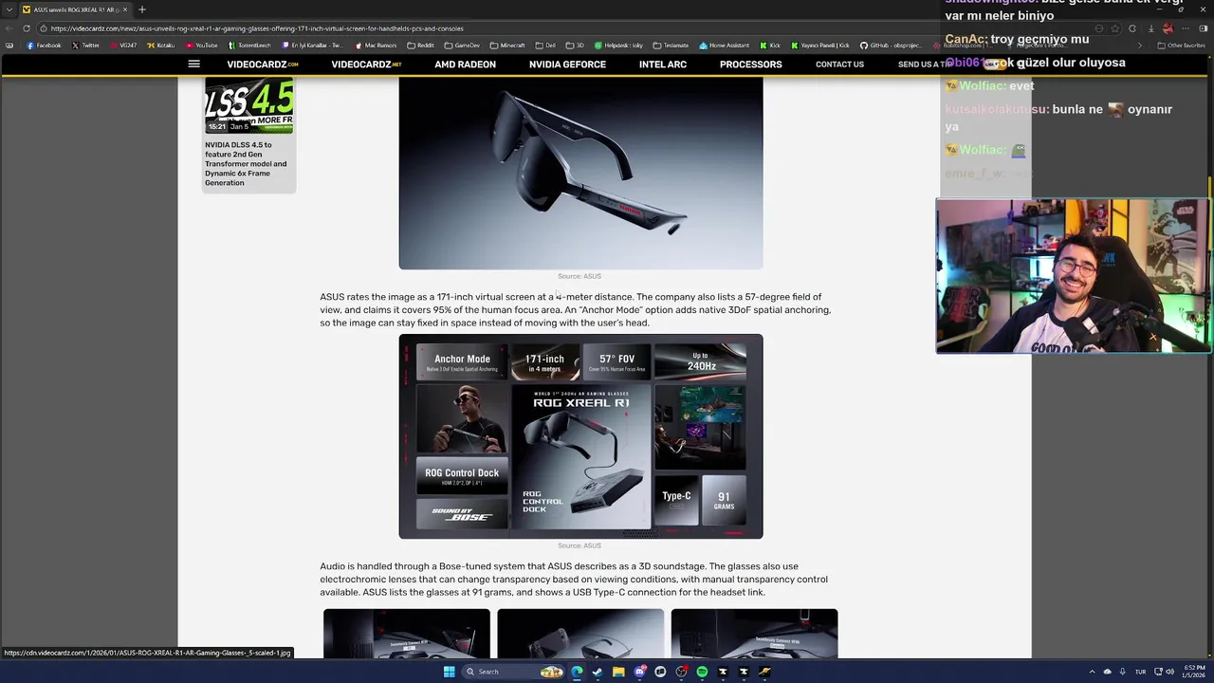Open the INTEL ARC menu item
Screen dimensions: 1214x683
663,65
